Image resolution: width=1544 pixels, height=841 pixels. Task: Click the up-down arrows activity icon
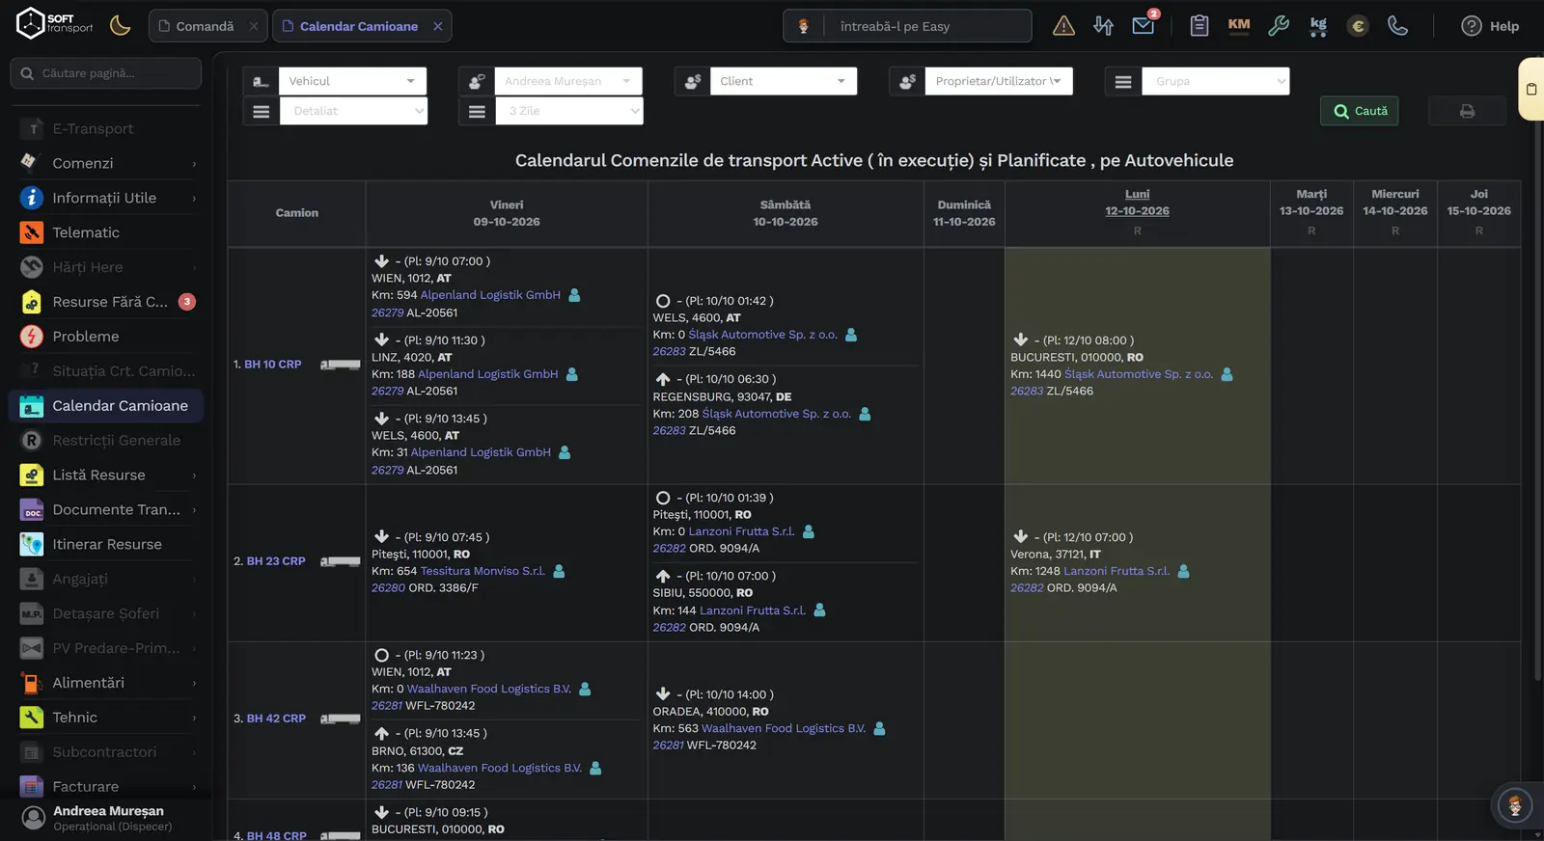1103,26
